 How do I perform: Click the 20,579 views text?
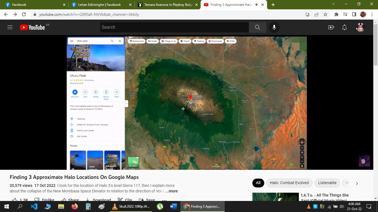pos(21,185)
